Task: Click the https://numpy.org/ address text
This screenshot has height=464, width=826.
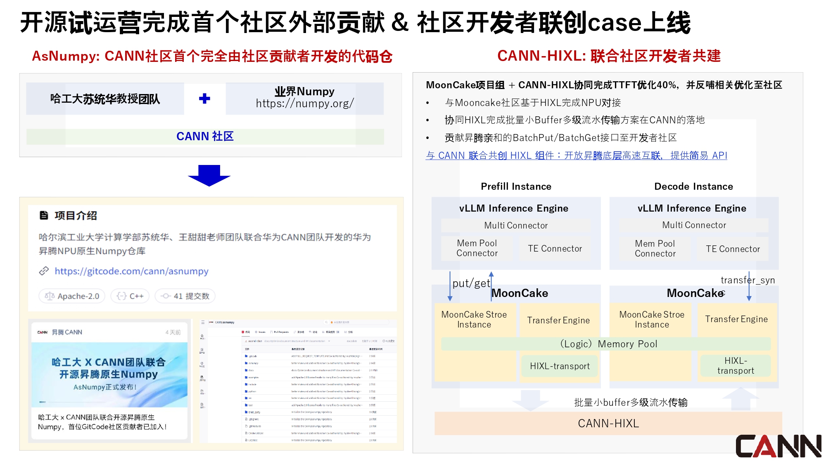Action: click(304, 104)
